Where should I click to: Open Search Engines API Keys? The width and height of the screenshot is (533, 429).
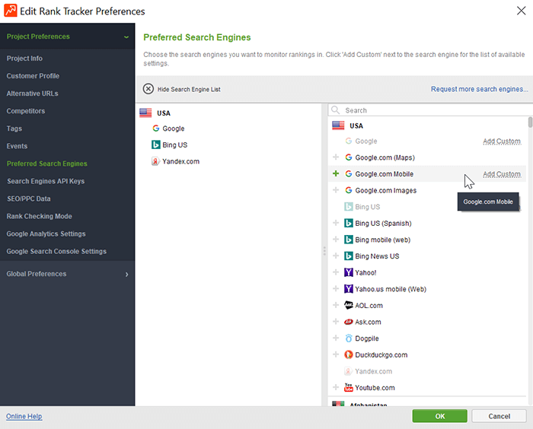[x=46, y=181]
